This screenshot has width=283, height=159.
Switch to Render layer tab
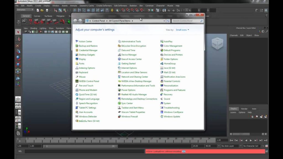244,109
